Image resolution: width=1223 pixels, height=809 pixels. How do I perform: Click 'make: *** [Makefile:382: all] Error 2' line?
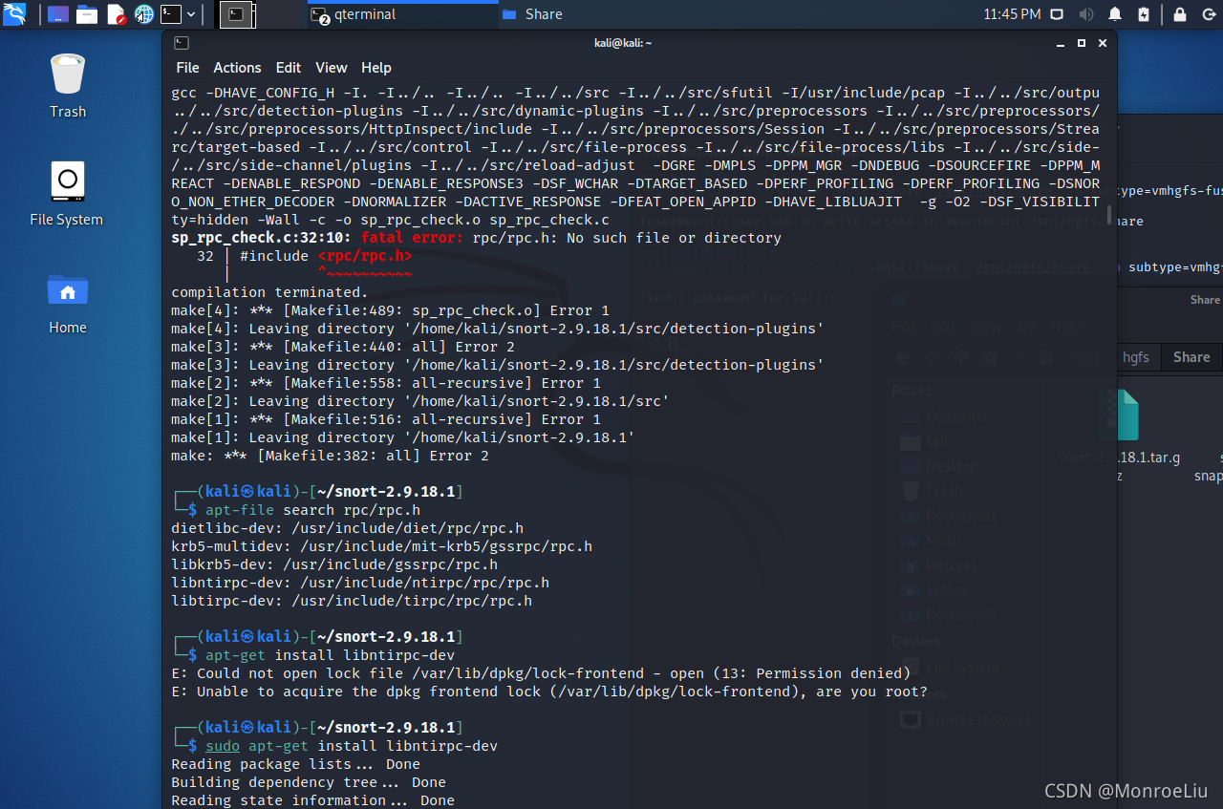pyautogui.click(x=330, y=456)
